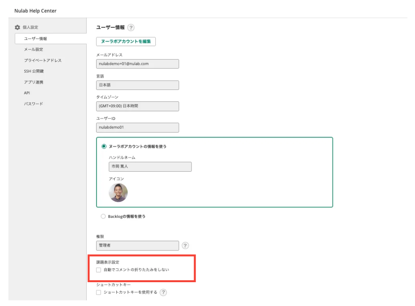Click ヌーラボアカウントを編集 button
Viewport: 415px width, 306px height.
[x=126, y=41]
